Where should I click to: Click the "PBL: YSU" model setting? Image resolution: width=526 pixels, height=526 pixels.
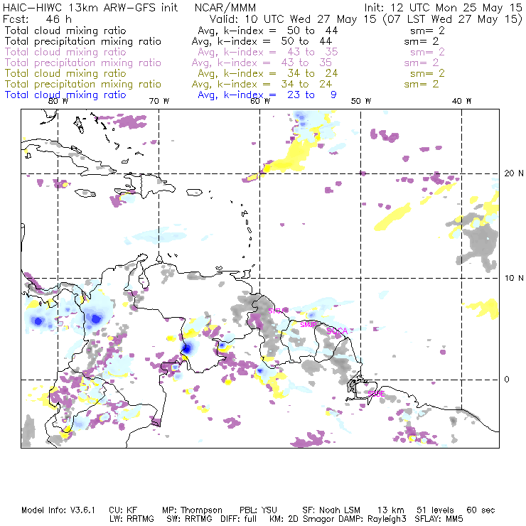258,510
